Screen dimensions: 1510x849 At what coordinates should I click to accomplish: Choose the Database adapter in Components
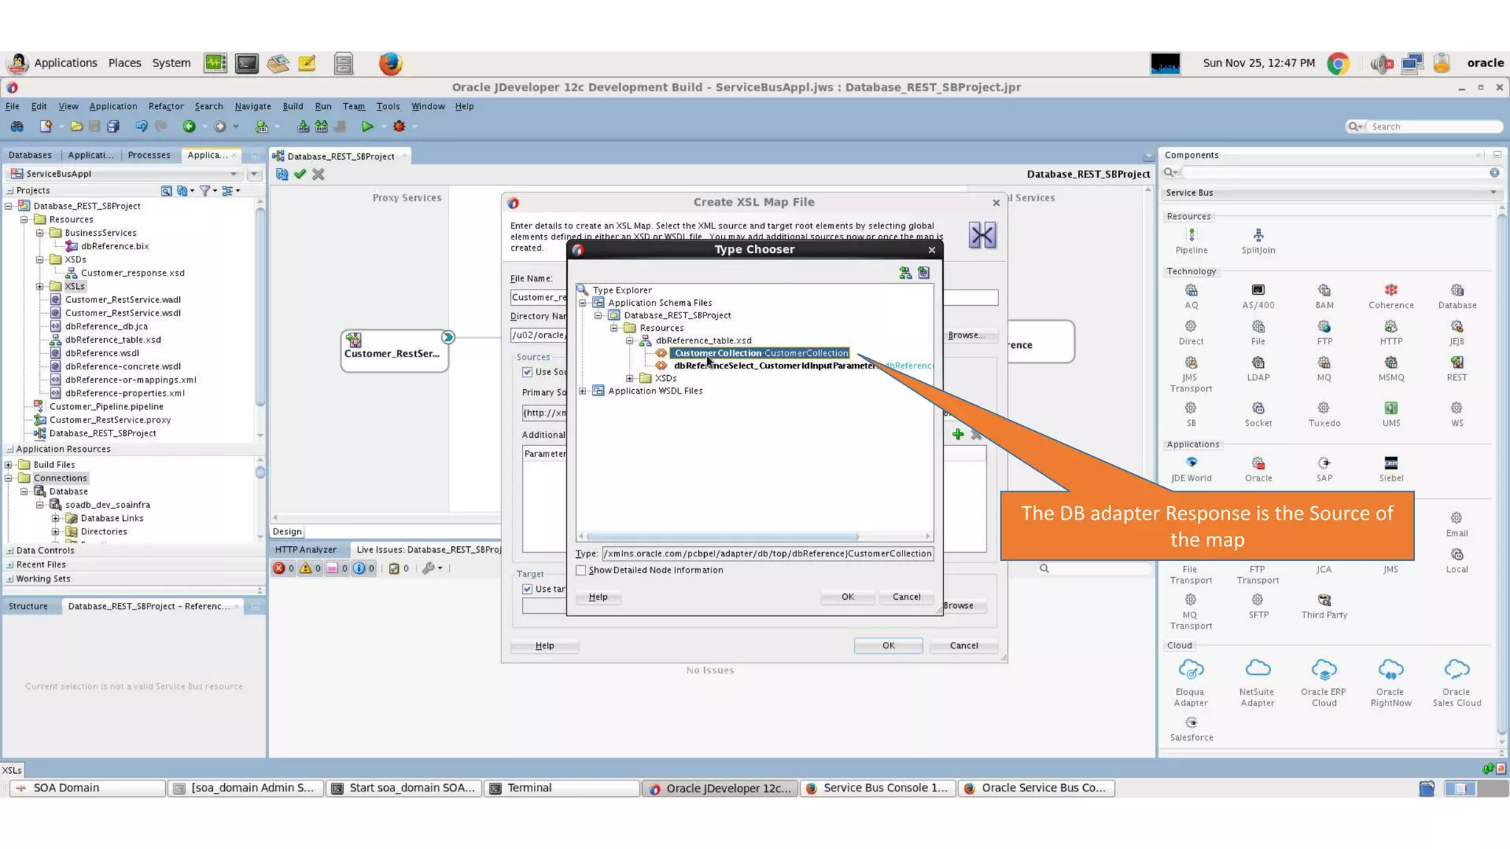point(1457,290)
